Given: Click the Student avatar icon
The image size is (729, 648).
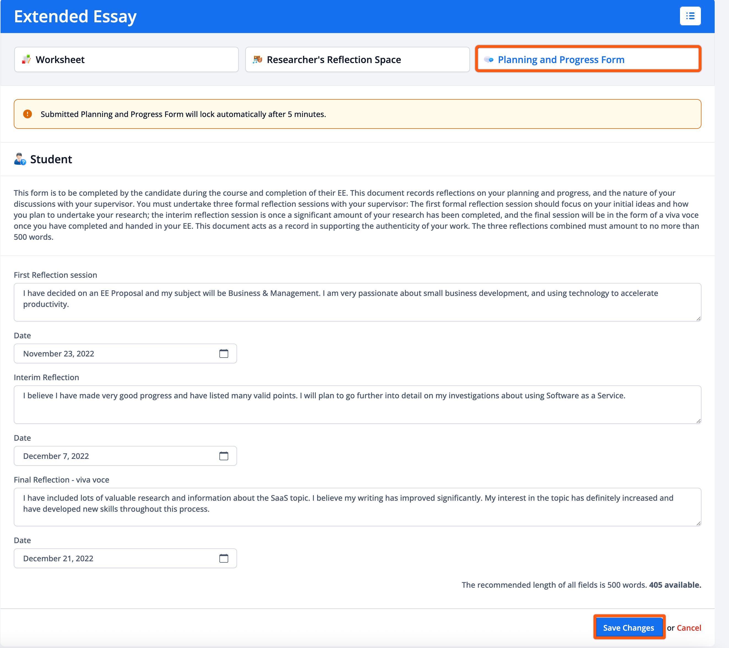Looking at the screenshot, I should [x=20, y=159].
